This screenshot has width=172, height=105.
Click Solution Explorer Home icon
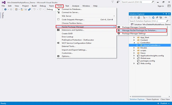[x=139, y=17]
